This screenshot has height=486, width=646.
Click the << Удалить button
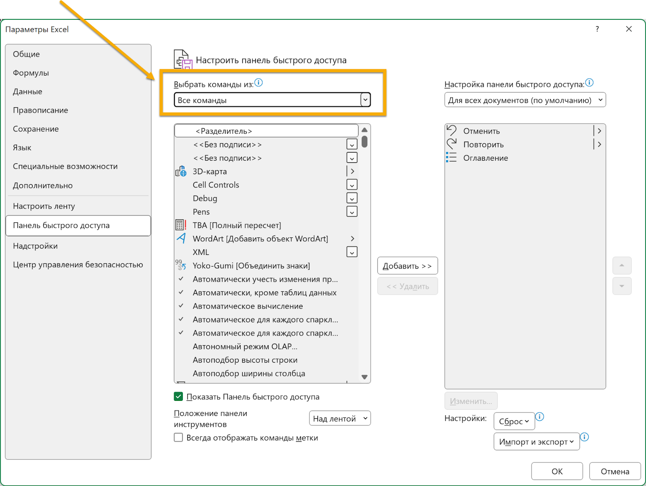407,286
